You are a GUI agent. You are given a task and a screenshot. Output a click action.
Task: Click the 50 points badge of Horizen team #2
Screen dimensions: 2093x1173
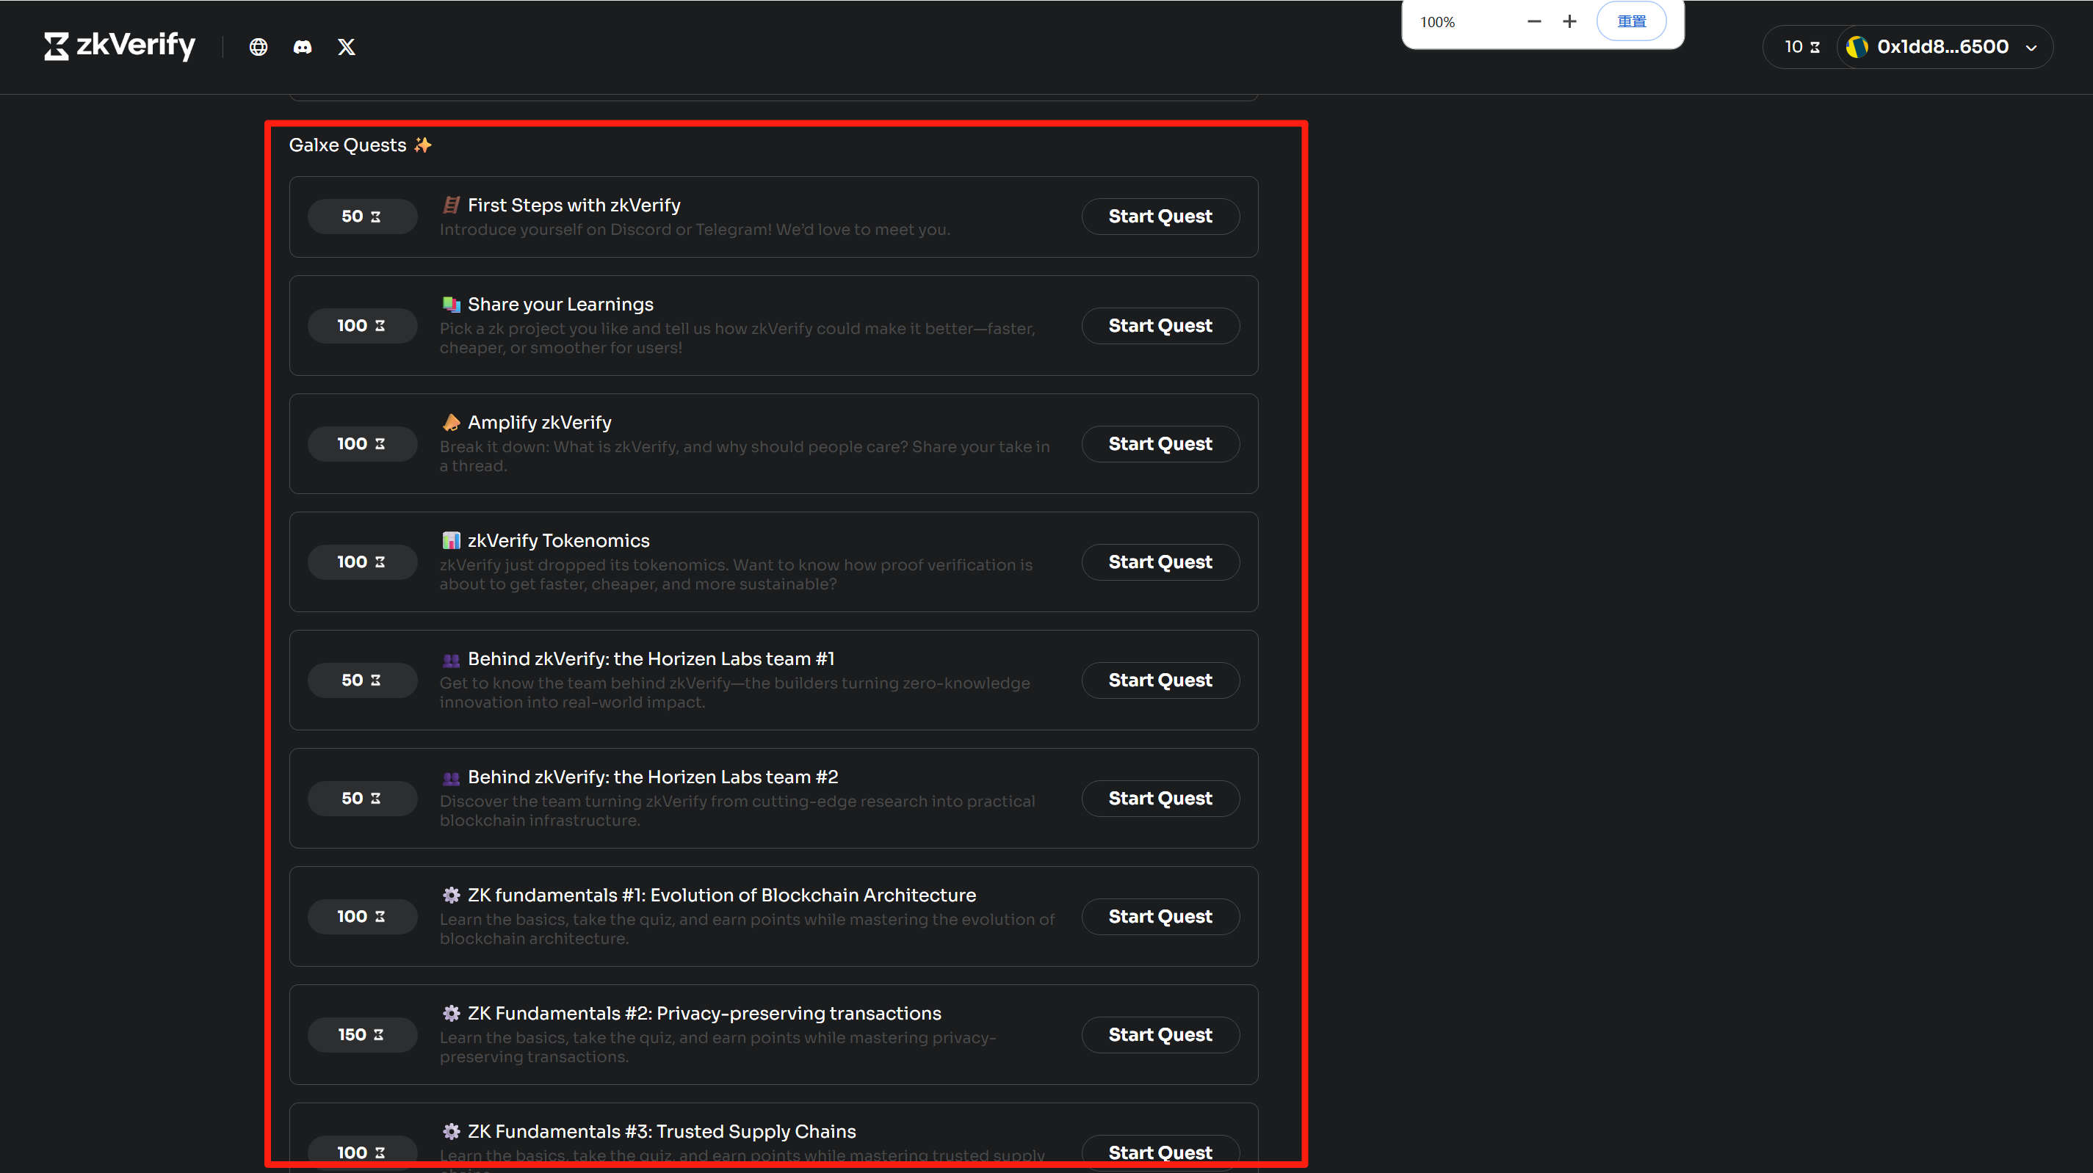[362, 799]
